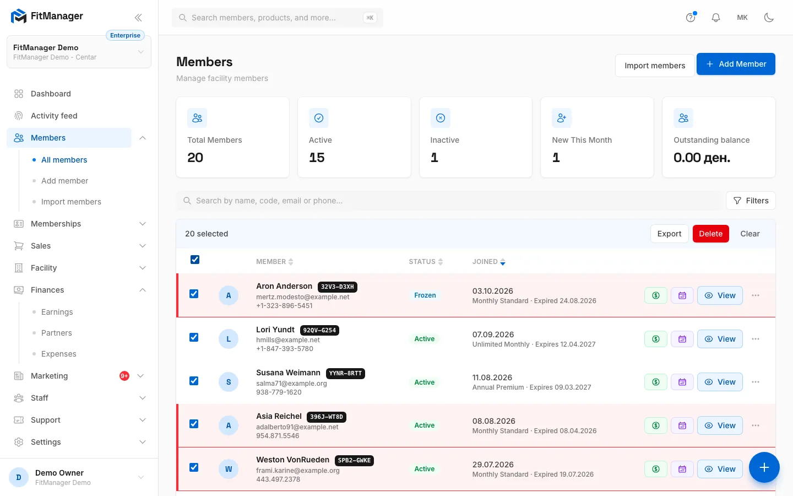
Task: Click the blue floating plus button
Action: click(764, 467)
